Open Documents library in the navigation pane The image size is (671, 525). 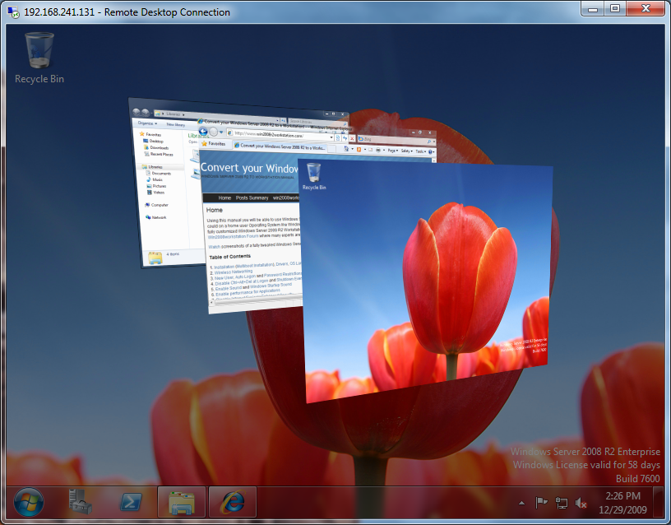coord(159,174)
